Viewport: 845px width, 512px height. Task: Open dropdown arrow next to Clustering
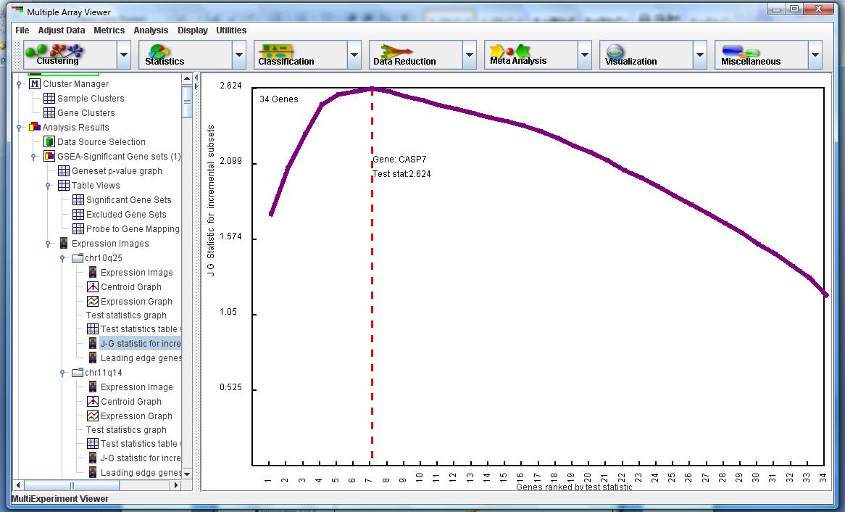click(x=124, y=54)
